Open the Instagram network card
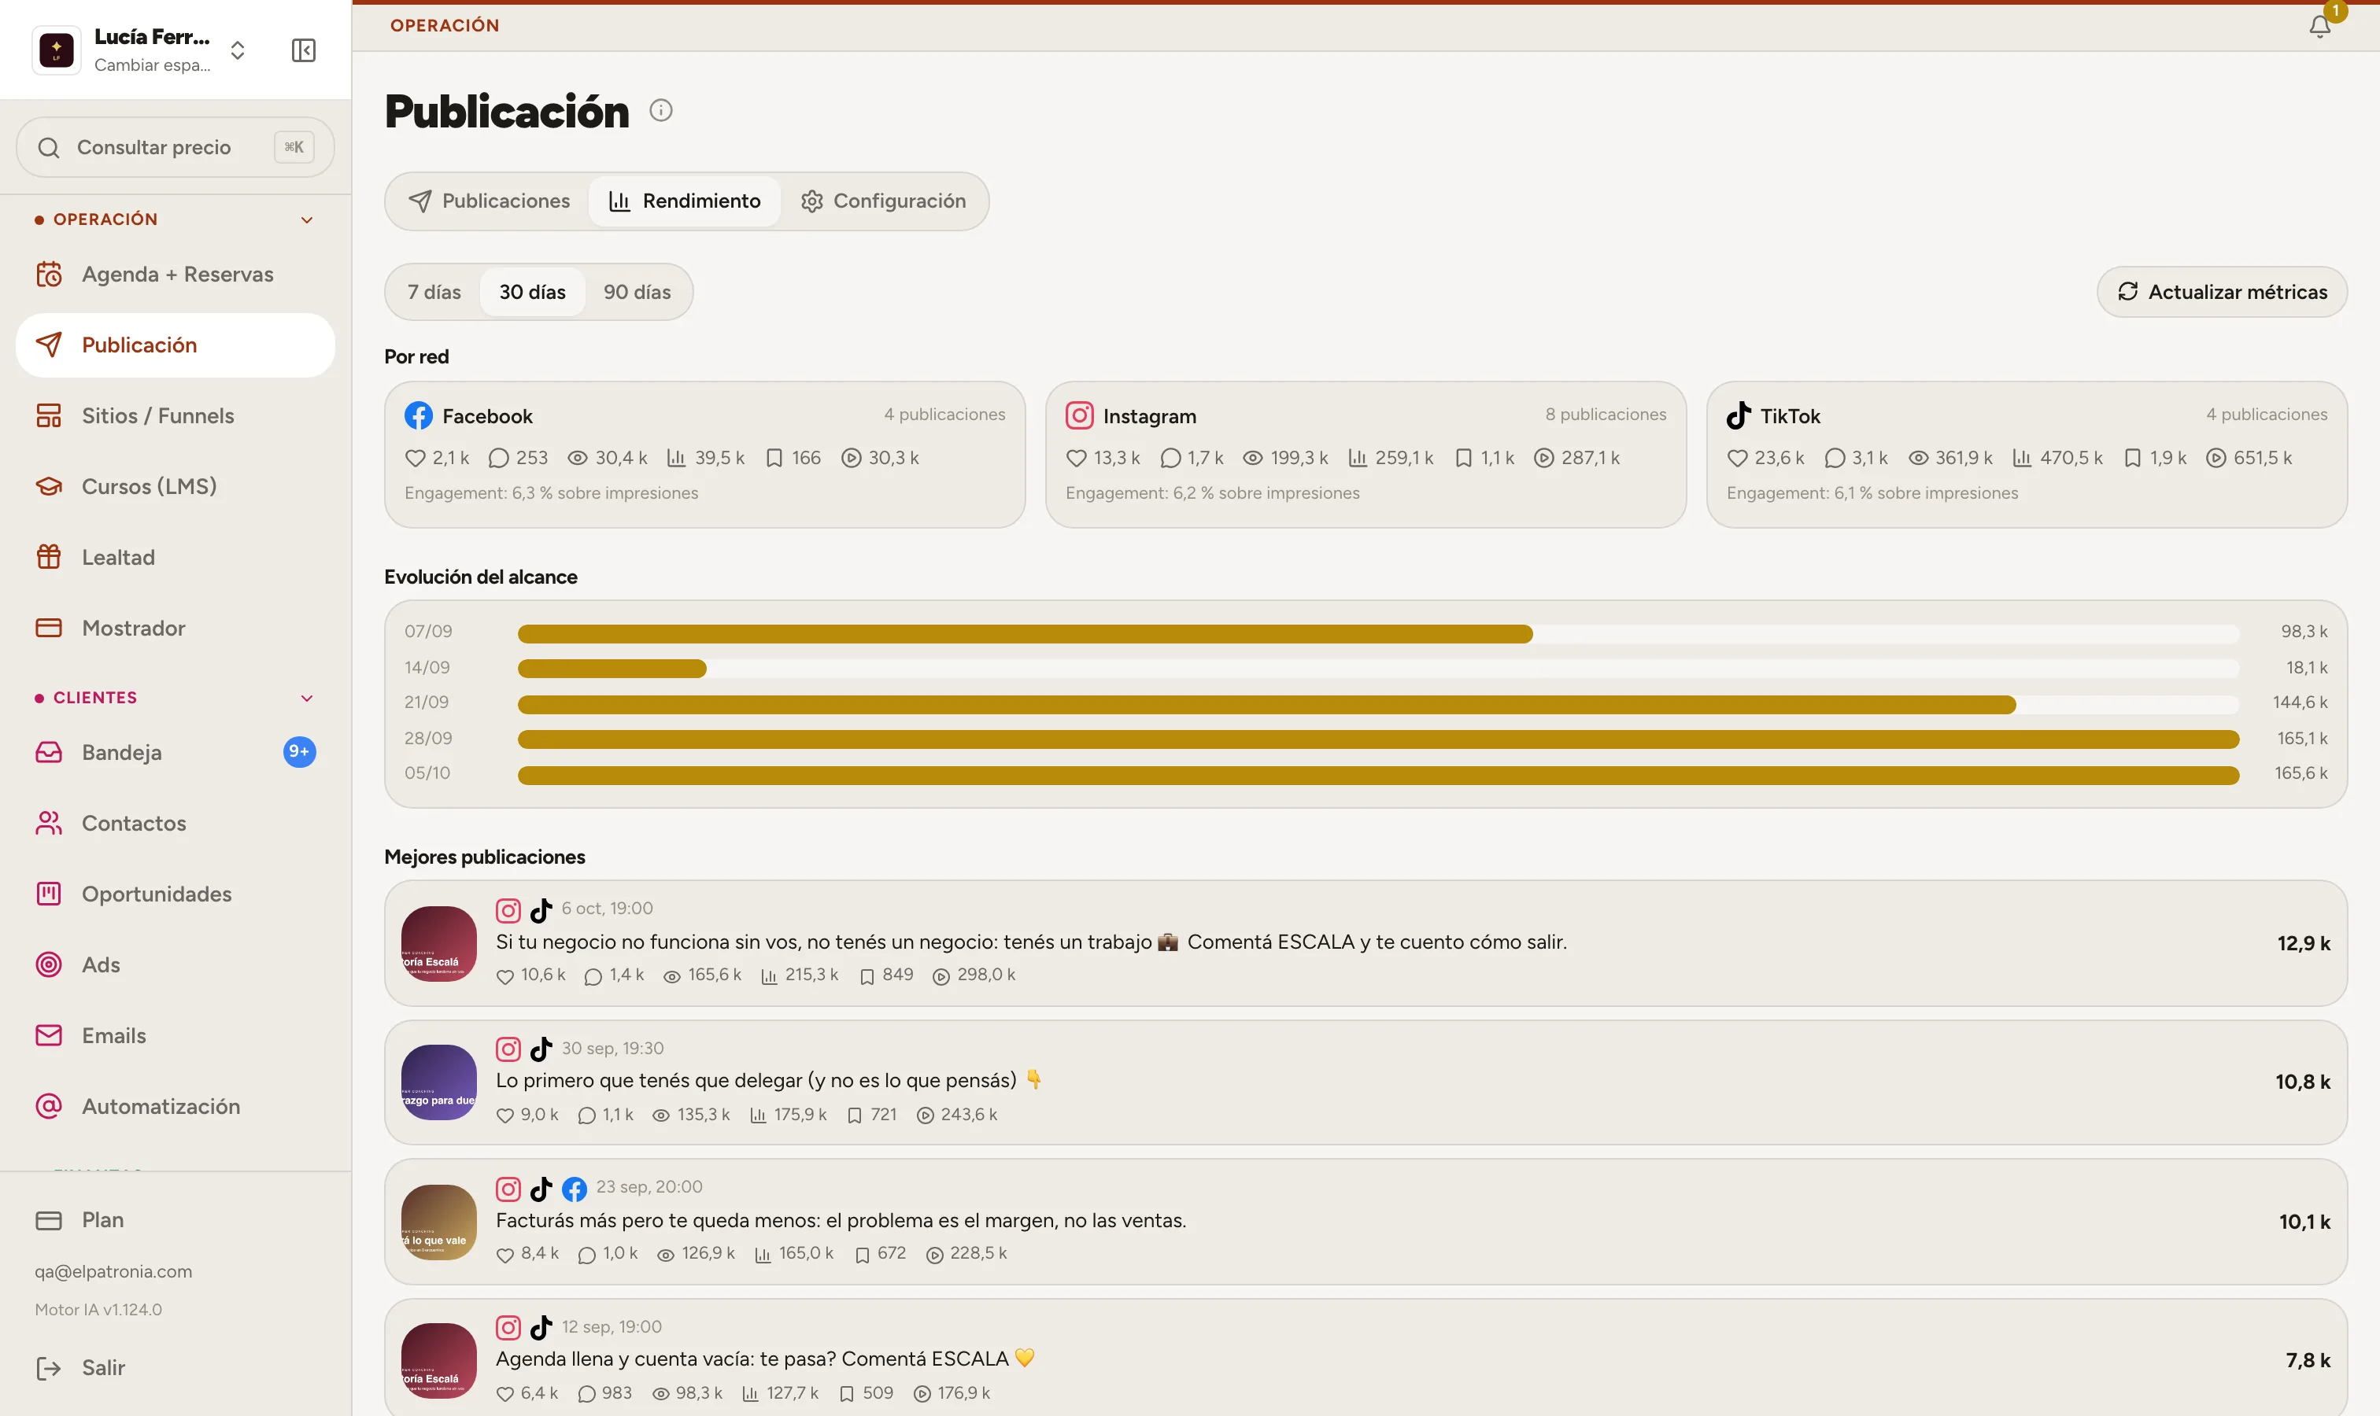The height and width of the screenshot is (1416, 2380). pyautogui.click(x=1366, y=455)
